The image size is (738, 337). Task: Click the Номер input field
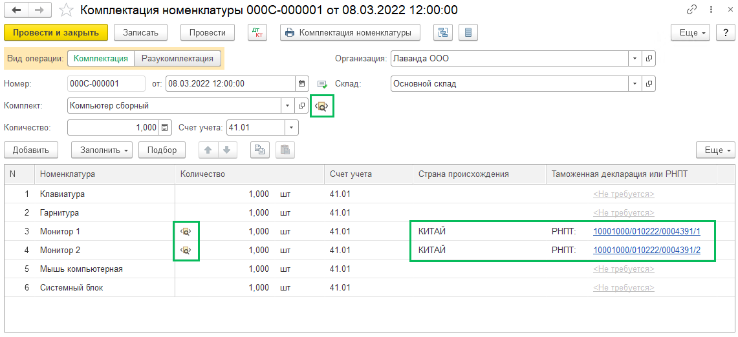[x=106, y=84]
